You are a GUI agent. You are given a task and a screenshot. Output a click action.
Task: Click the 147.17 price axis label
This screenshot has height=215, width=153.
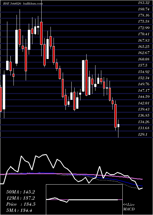point(144,91)
